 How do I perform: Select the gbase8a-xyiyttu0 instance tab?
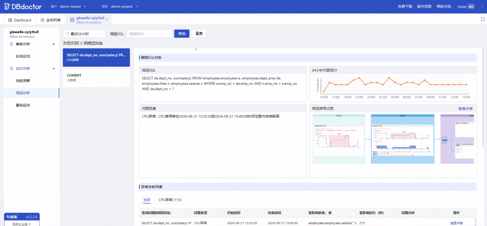89,20
